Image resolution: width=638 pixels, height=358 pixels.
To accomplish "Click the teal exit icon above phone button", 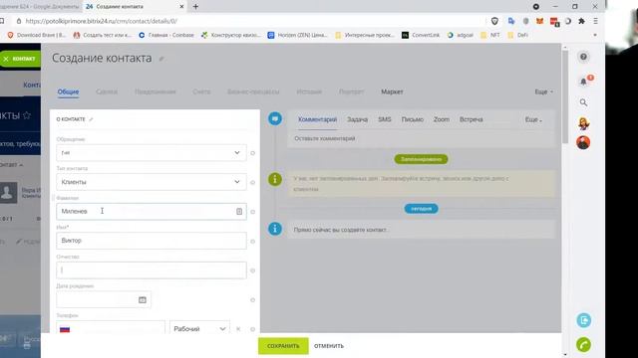I will click(x=583, y=320).
